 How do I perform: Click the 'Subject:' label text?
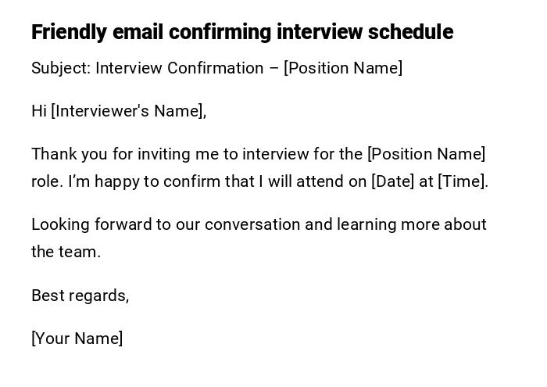pyautogui.click(x=61, y=68)
